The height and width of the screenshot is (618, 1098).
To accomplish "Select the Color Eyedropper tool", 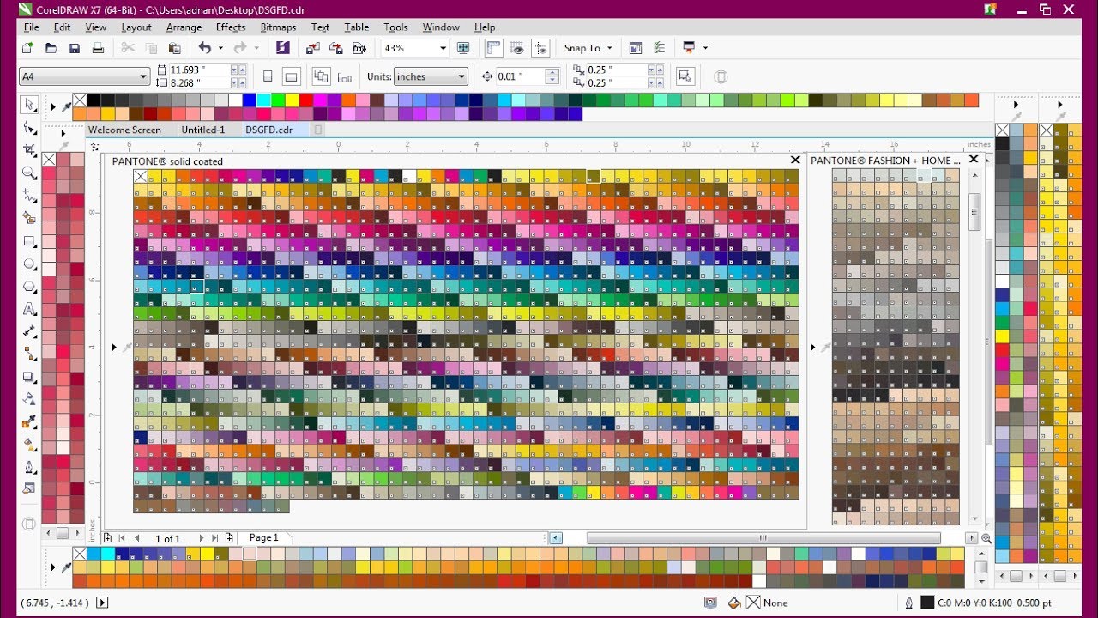I will click(x=30, y=421).
